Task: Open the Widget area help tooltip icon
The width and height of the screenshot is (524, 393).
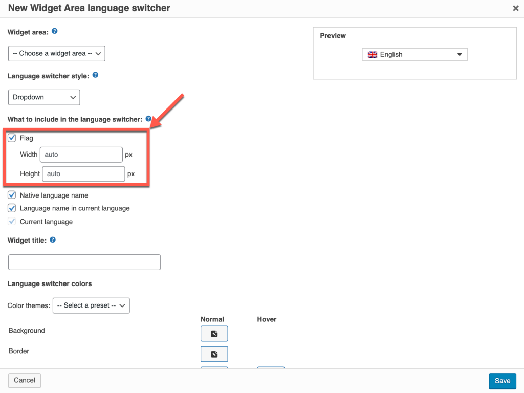Action: pos(55,32)
